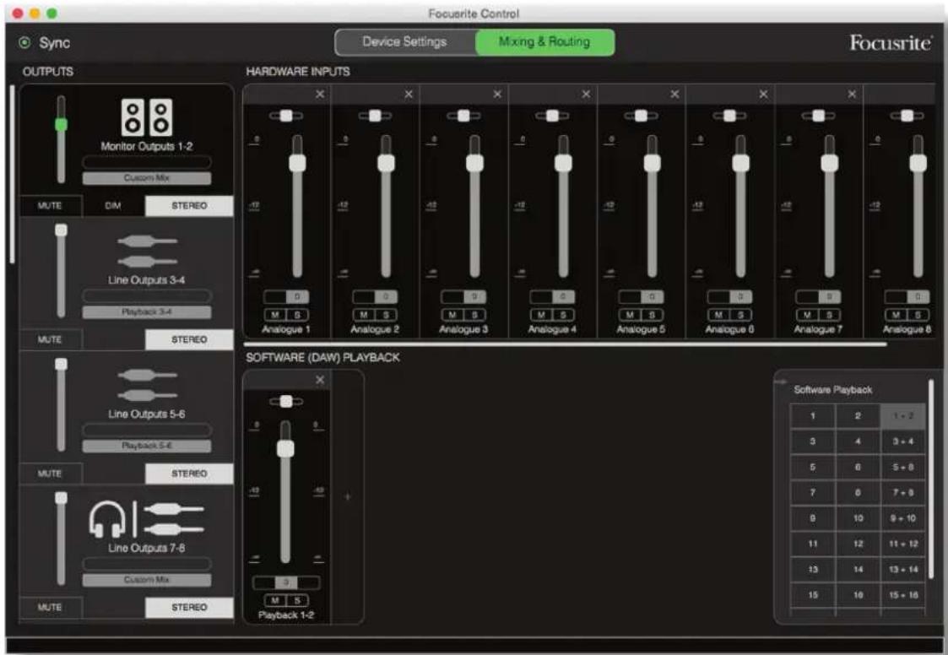Viewport: 948px width, 655px height.
Task: Switch to the Device Settings tab
Action: [405, 41]
